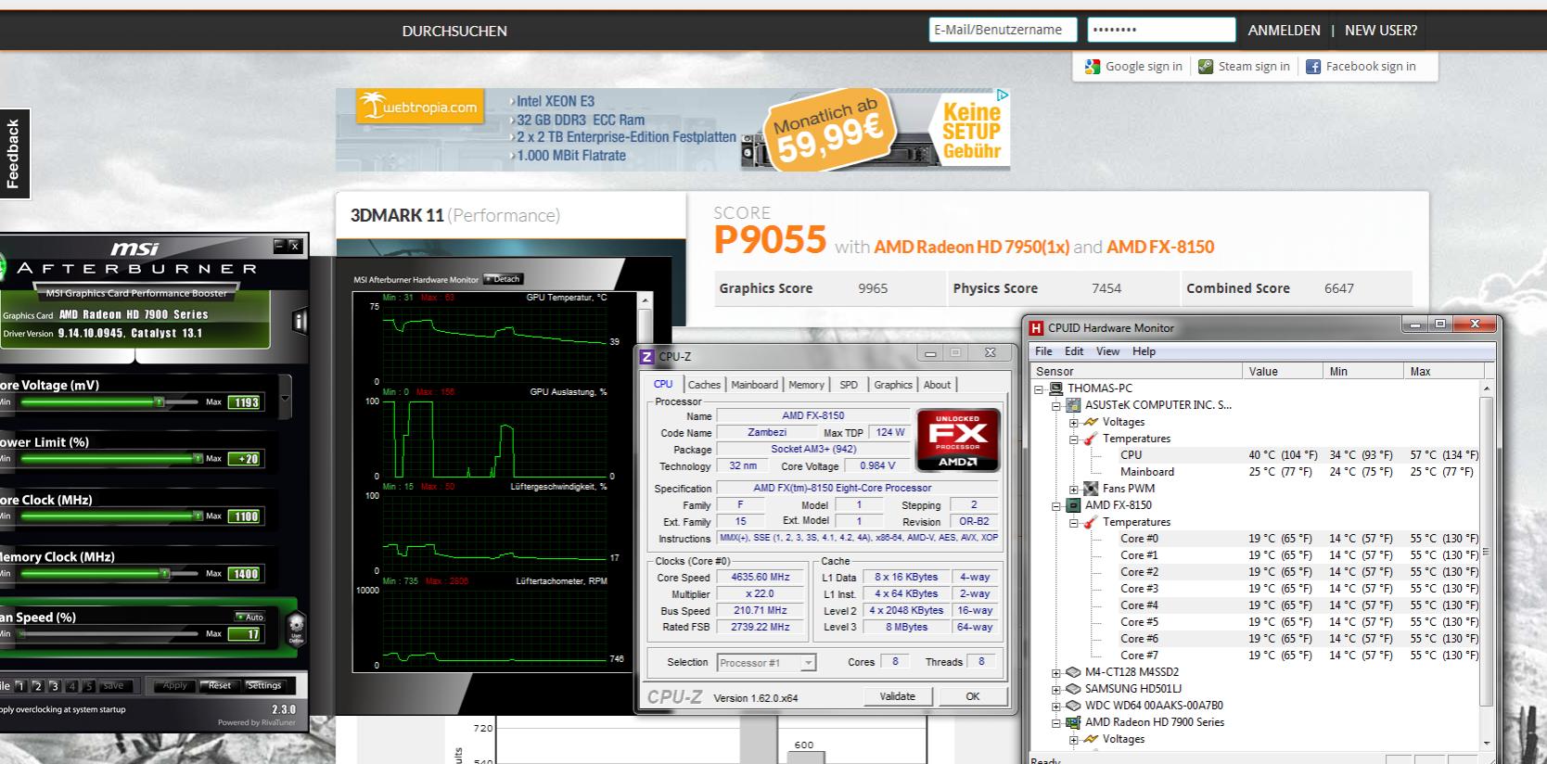Adjust the Power Limit slider handle
Image resolution: width=1547 pixels, height=764 pixels.
coord(198,459)
